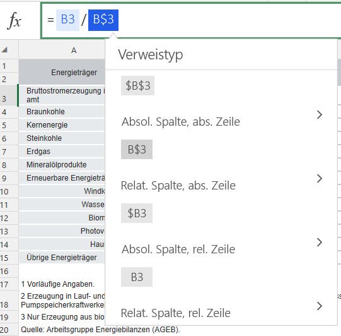The height and width of the screenshot is (336, 341).
Task: Click the Kernenergie cell
Action: [x=62, y=125]
